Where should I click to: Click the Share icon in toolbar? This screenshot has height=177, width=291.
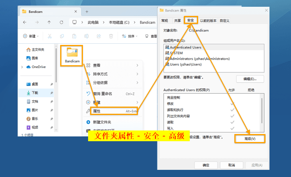pyautogui.click(x=99, y=36)
